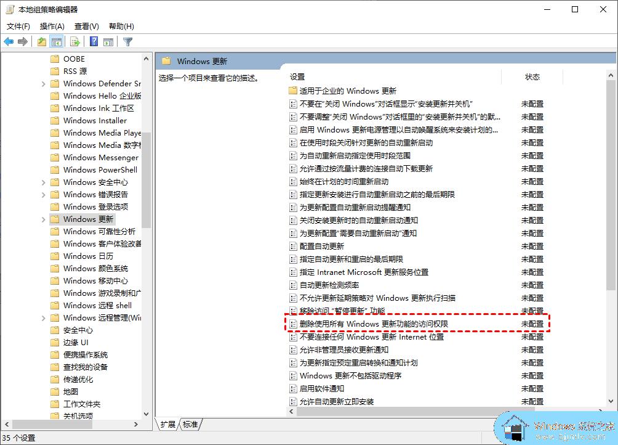Click policy icon beside 启用软件通知
The height and width of the screenshot is (445, 618).
point(293,389)
